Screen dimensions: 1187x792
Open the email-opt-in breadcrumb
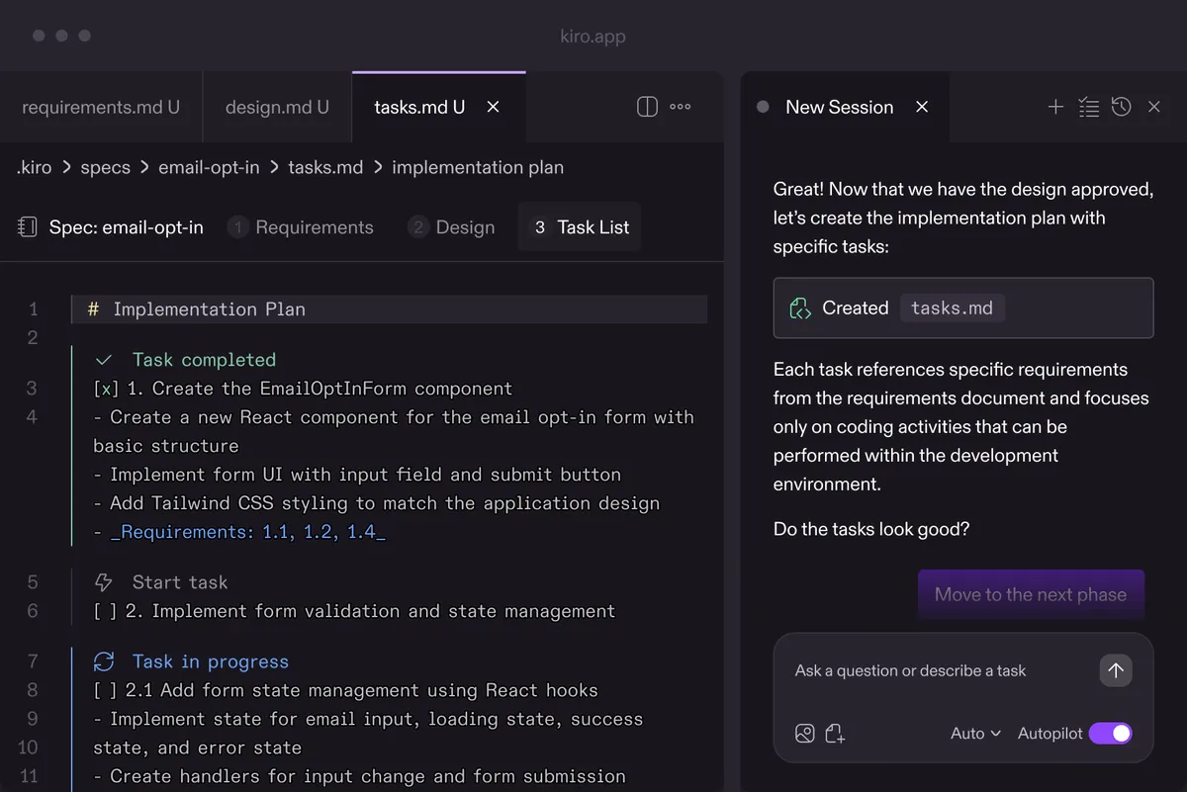[209, 167]
